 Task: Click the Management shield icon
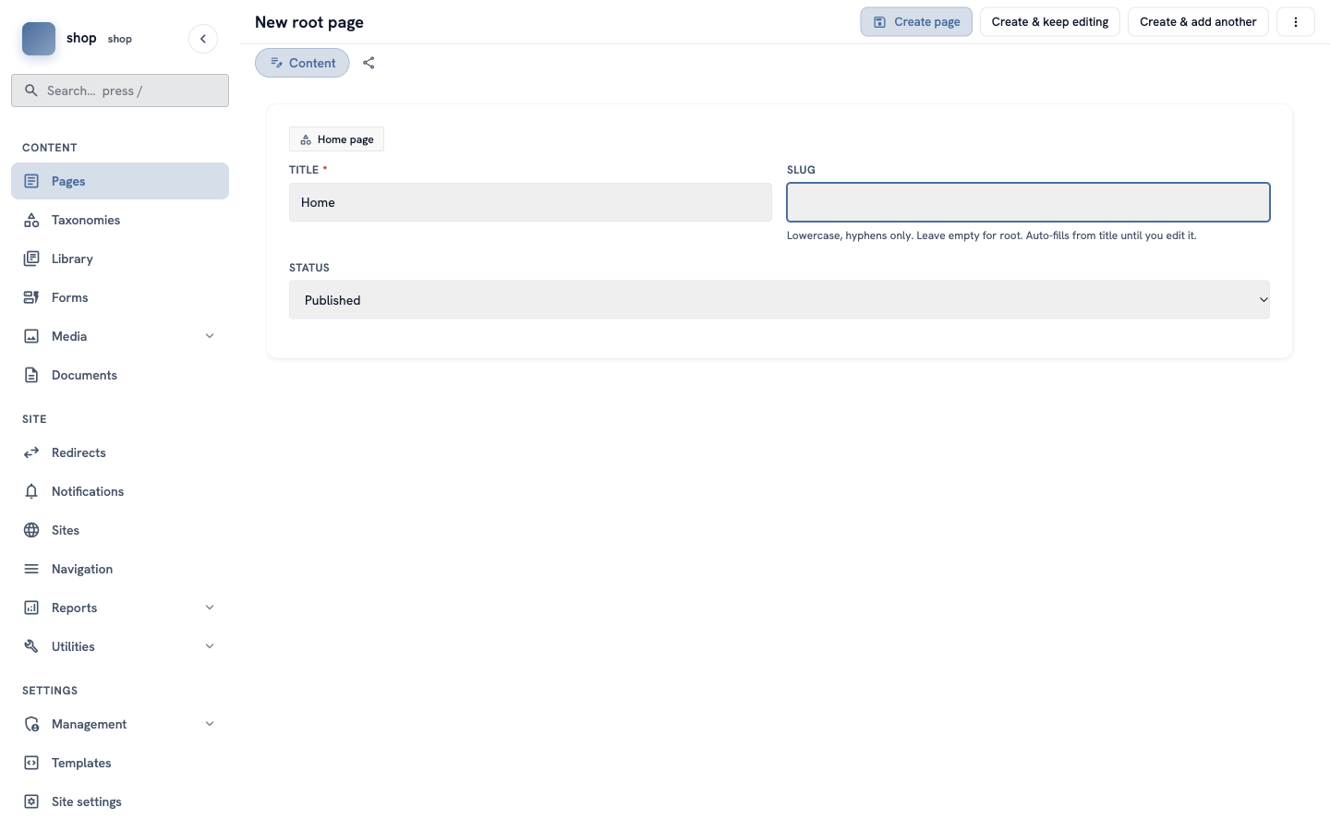(31, 724)
